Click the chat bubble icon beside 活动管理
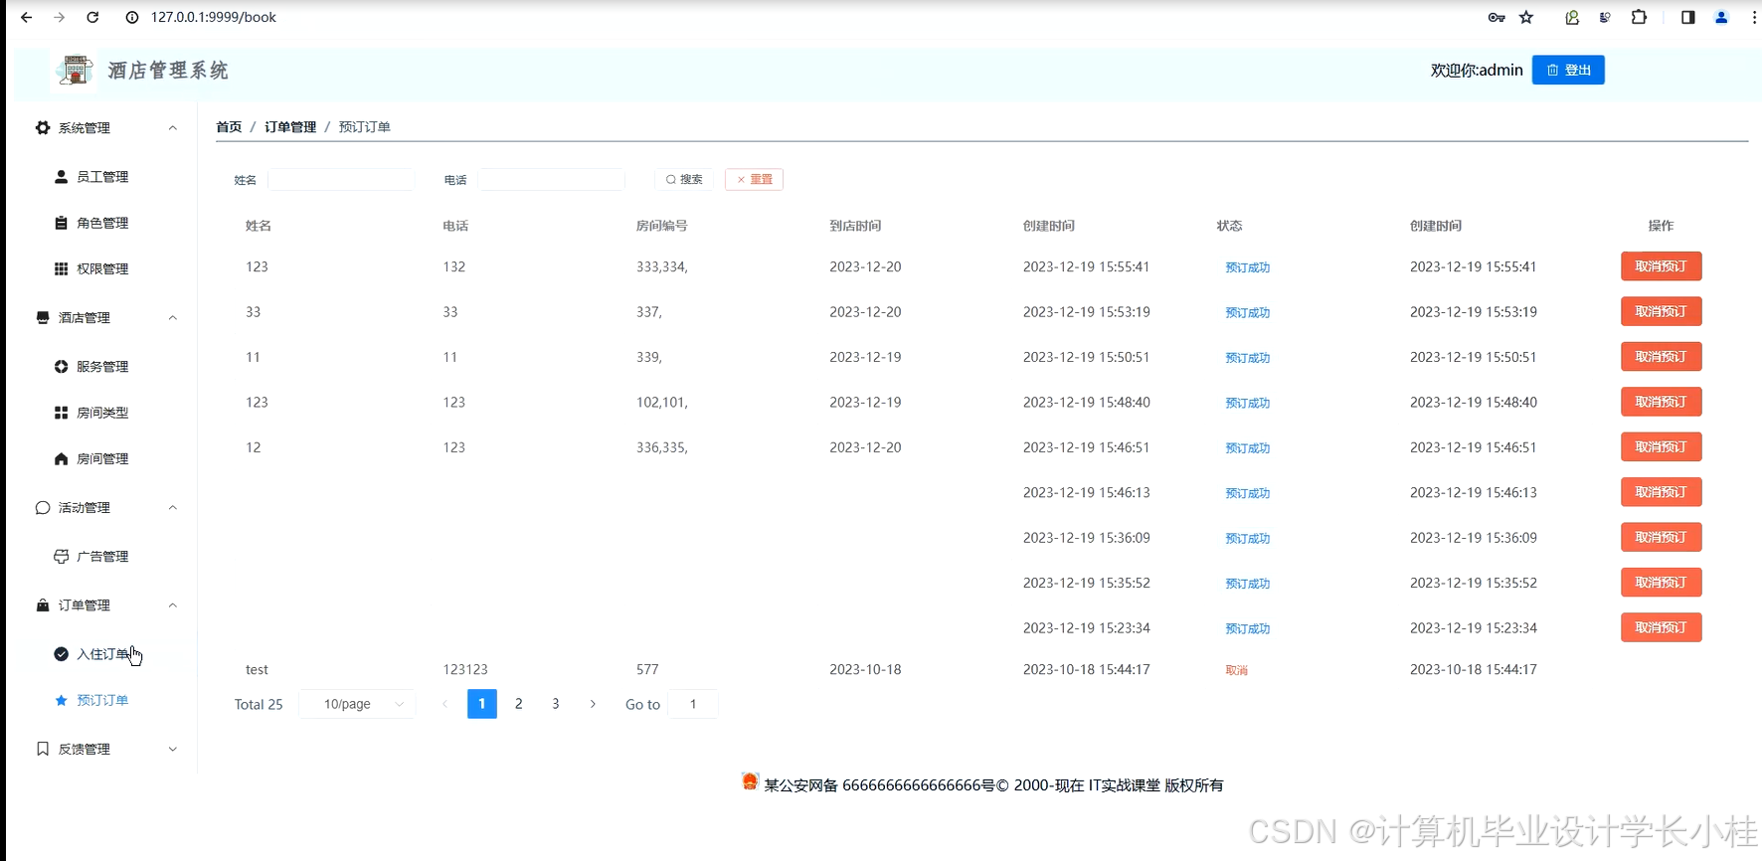The width and height of the screenshot is (1762, 861). coord(43,508)
